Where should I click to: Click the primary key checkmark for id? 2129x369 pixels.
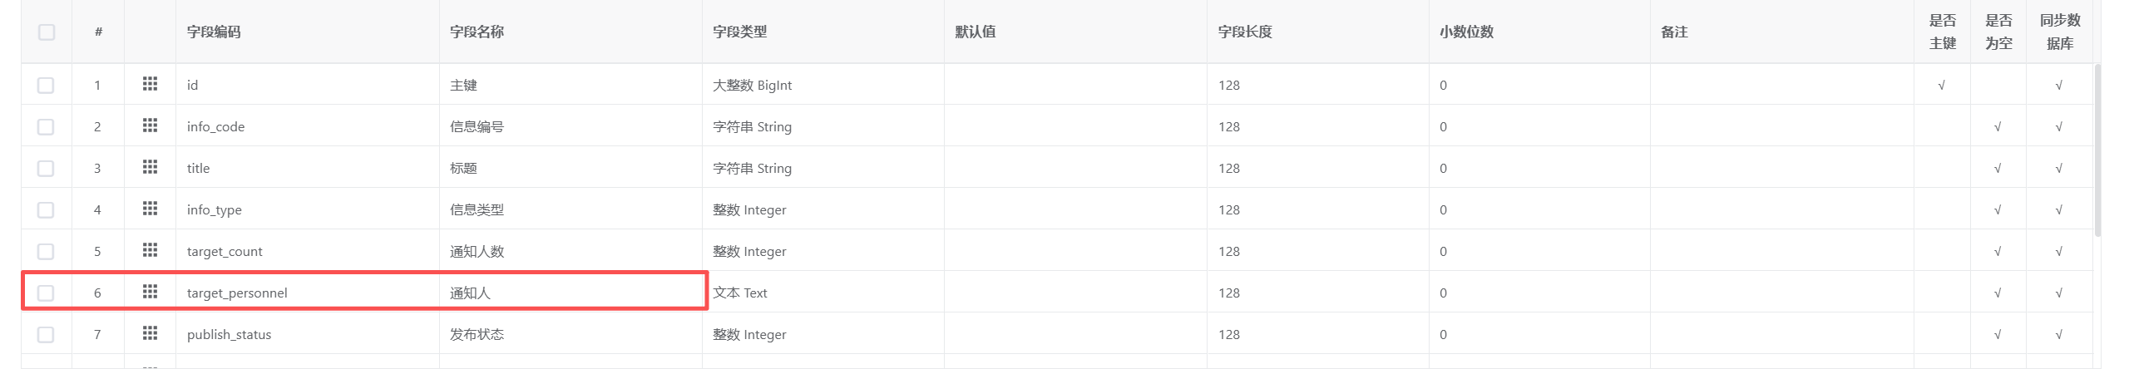tap(1942, 86)
